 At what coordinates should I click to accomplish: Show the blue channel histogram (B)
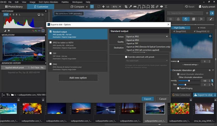point(16,15)
